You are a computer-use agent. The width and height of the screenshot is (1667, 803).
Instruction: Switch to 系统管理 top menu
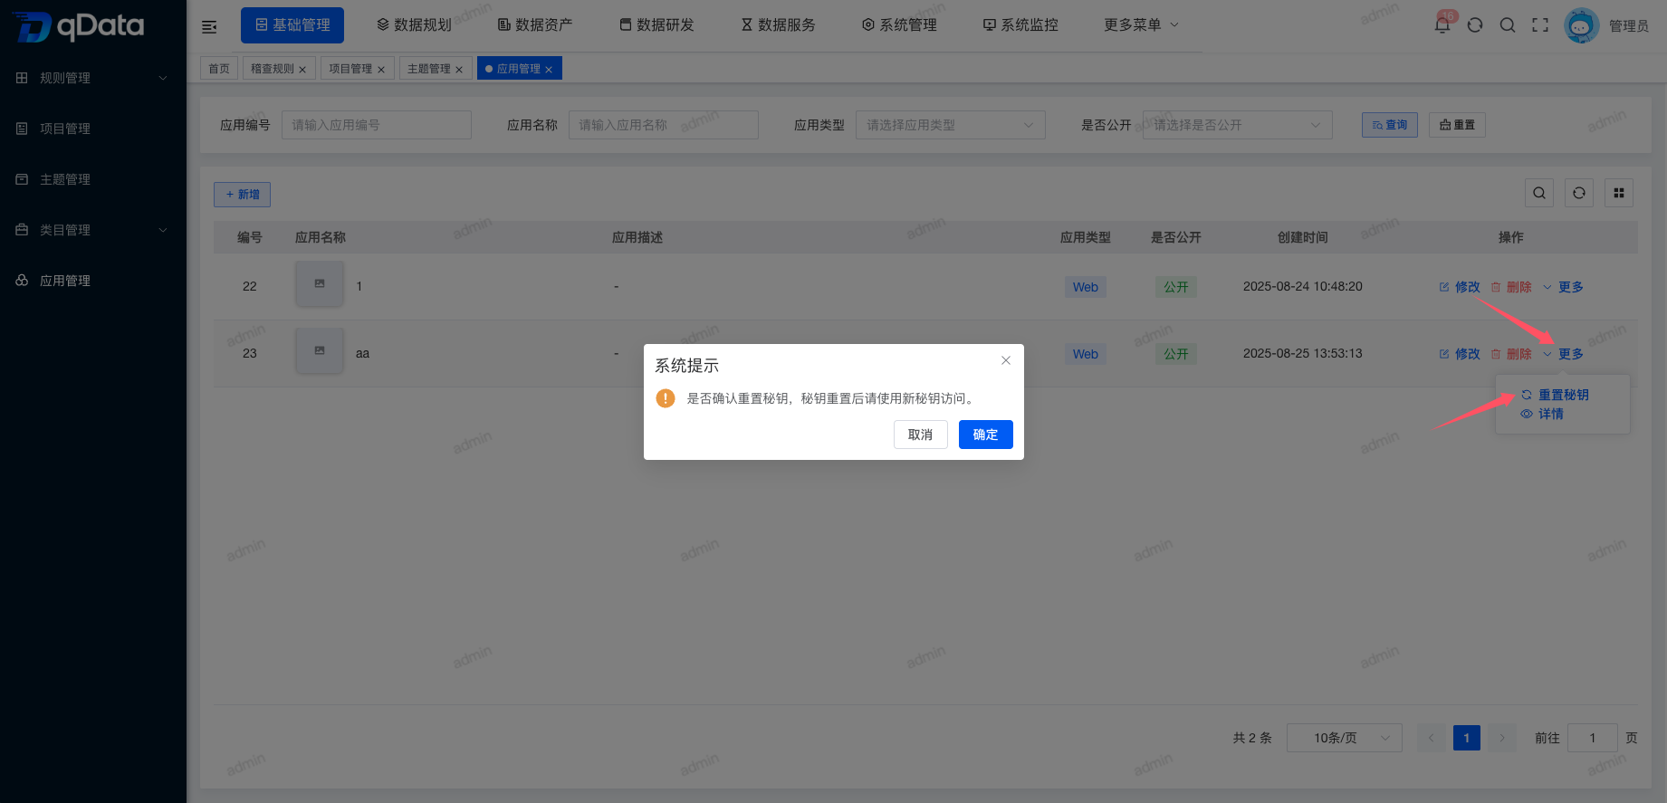(x=899, y=25)
